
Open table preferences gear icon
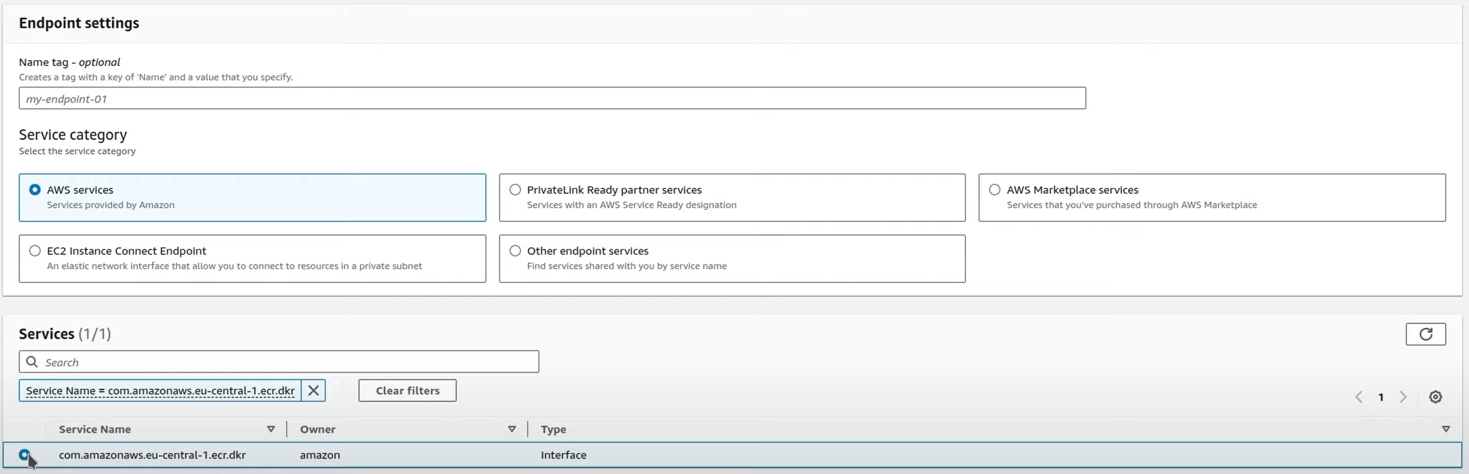[x=1435, y=397]
